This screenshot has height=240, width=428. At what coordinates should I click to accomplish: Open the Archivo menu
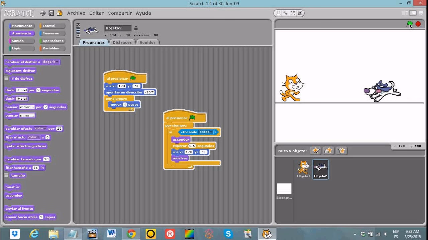click(76, 13)
